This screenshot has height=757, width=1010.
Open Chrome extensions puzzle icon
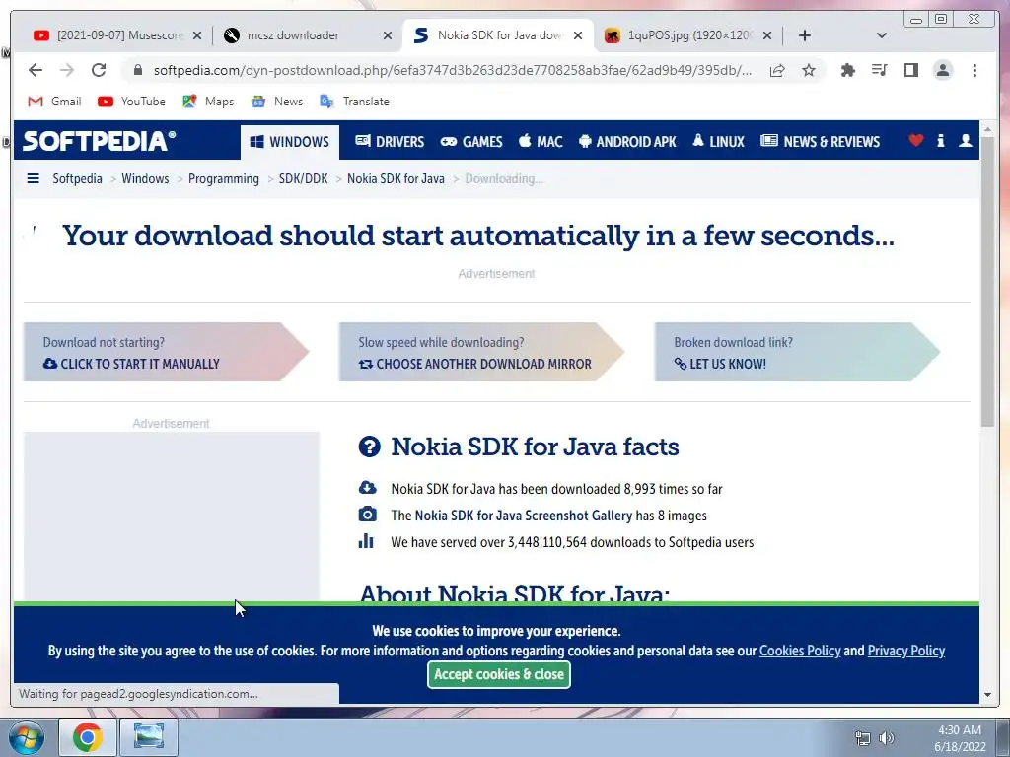coord(847,70)
